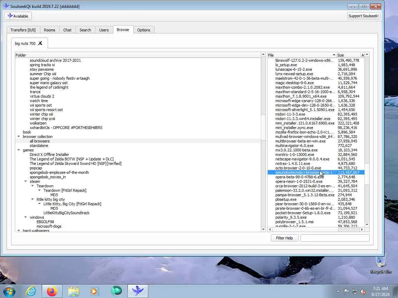Image resolution: width=398 pixels, height=298 pixels.
Task: Open the green globe app on taskbar
Action: [116, 291]
